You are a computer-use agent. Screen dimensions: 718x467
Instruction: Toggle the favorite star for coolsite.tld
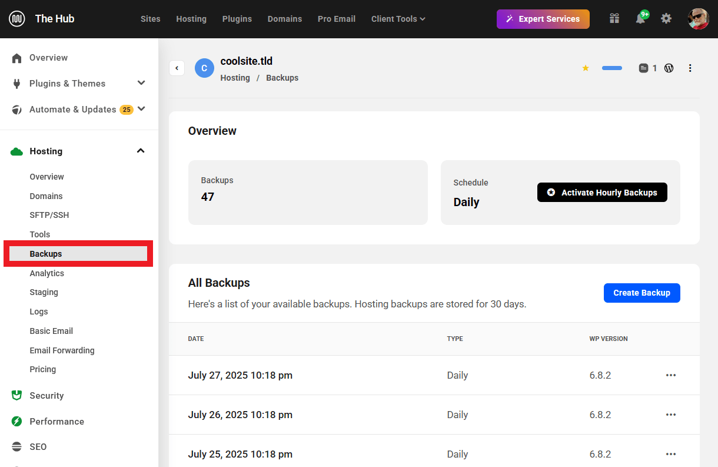coord(586,68)
